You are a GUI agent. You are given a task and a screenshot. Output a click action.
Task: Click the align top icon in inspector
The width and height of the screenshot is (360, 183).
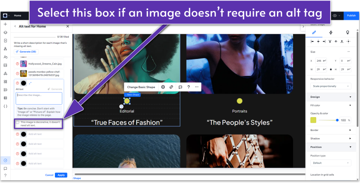click(x=330, y=41)
